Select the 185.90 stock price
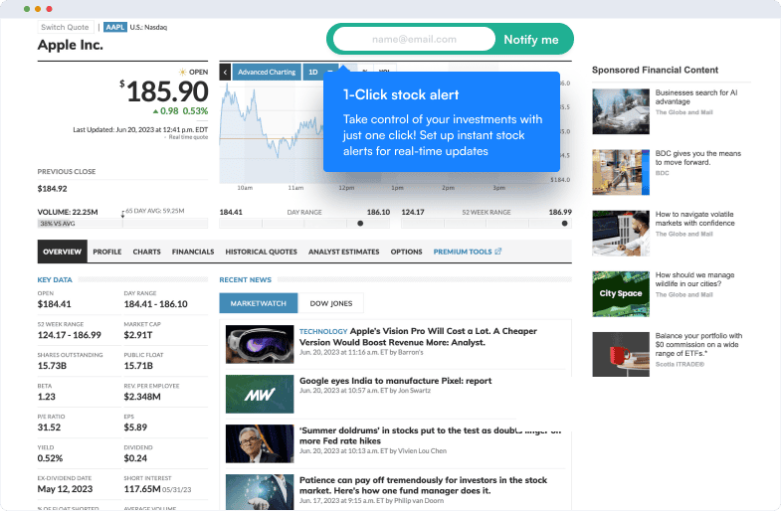This screenshot has width=781, height=511. [x=167, y=91]
